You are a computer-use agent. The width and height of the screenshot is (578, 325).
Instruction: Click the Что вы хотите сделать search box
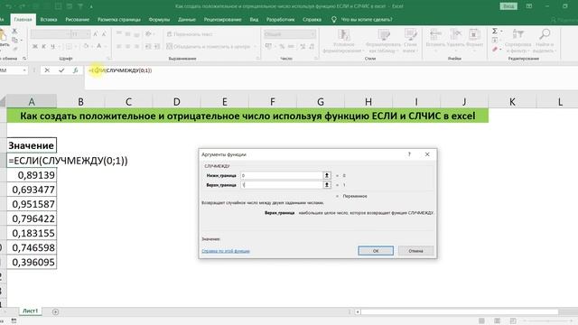367,20
